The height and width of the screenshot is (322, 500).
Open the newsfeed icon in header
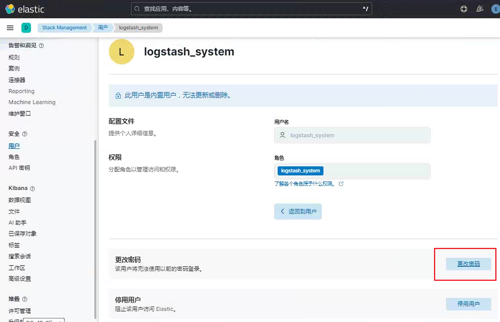480,9
